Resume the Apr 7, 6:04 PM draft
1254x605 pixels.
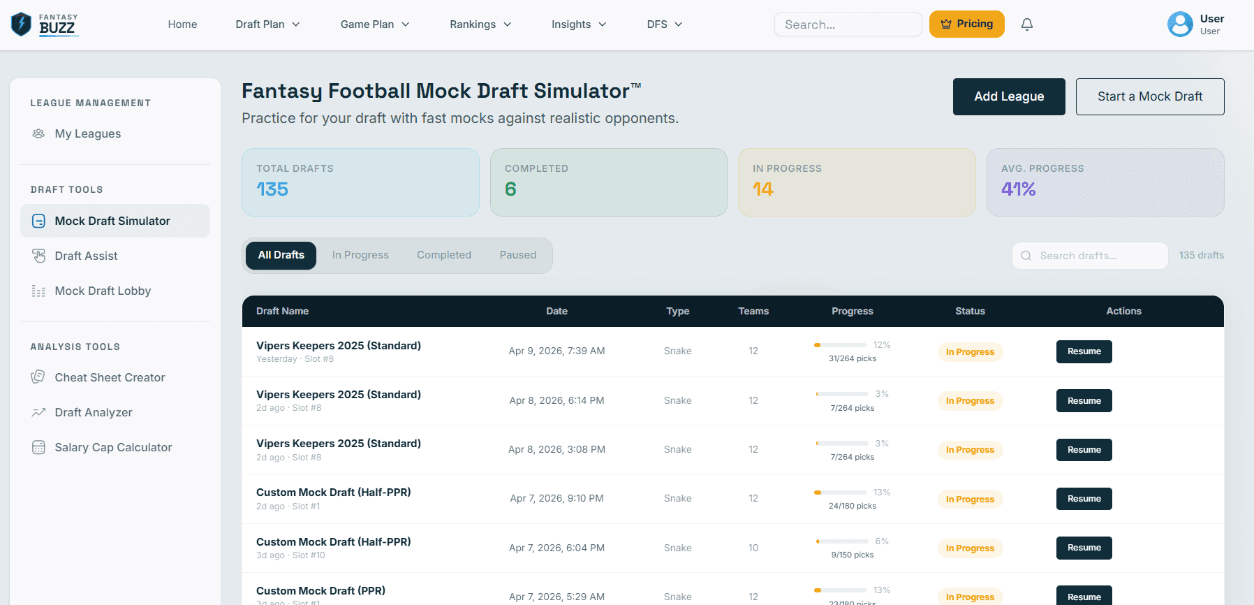click(x=1084, y=548)
